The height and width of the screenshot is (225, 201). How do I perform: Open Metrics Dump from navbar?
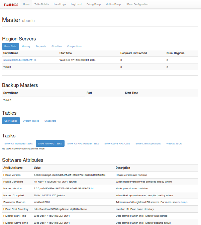click(x=113, y=4)
